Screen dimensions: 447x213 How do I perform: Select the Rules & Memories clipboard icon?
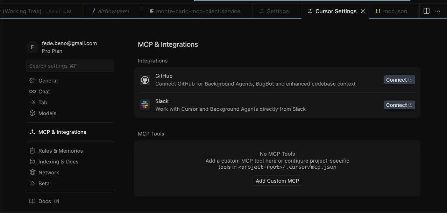(33, 151)
